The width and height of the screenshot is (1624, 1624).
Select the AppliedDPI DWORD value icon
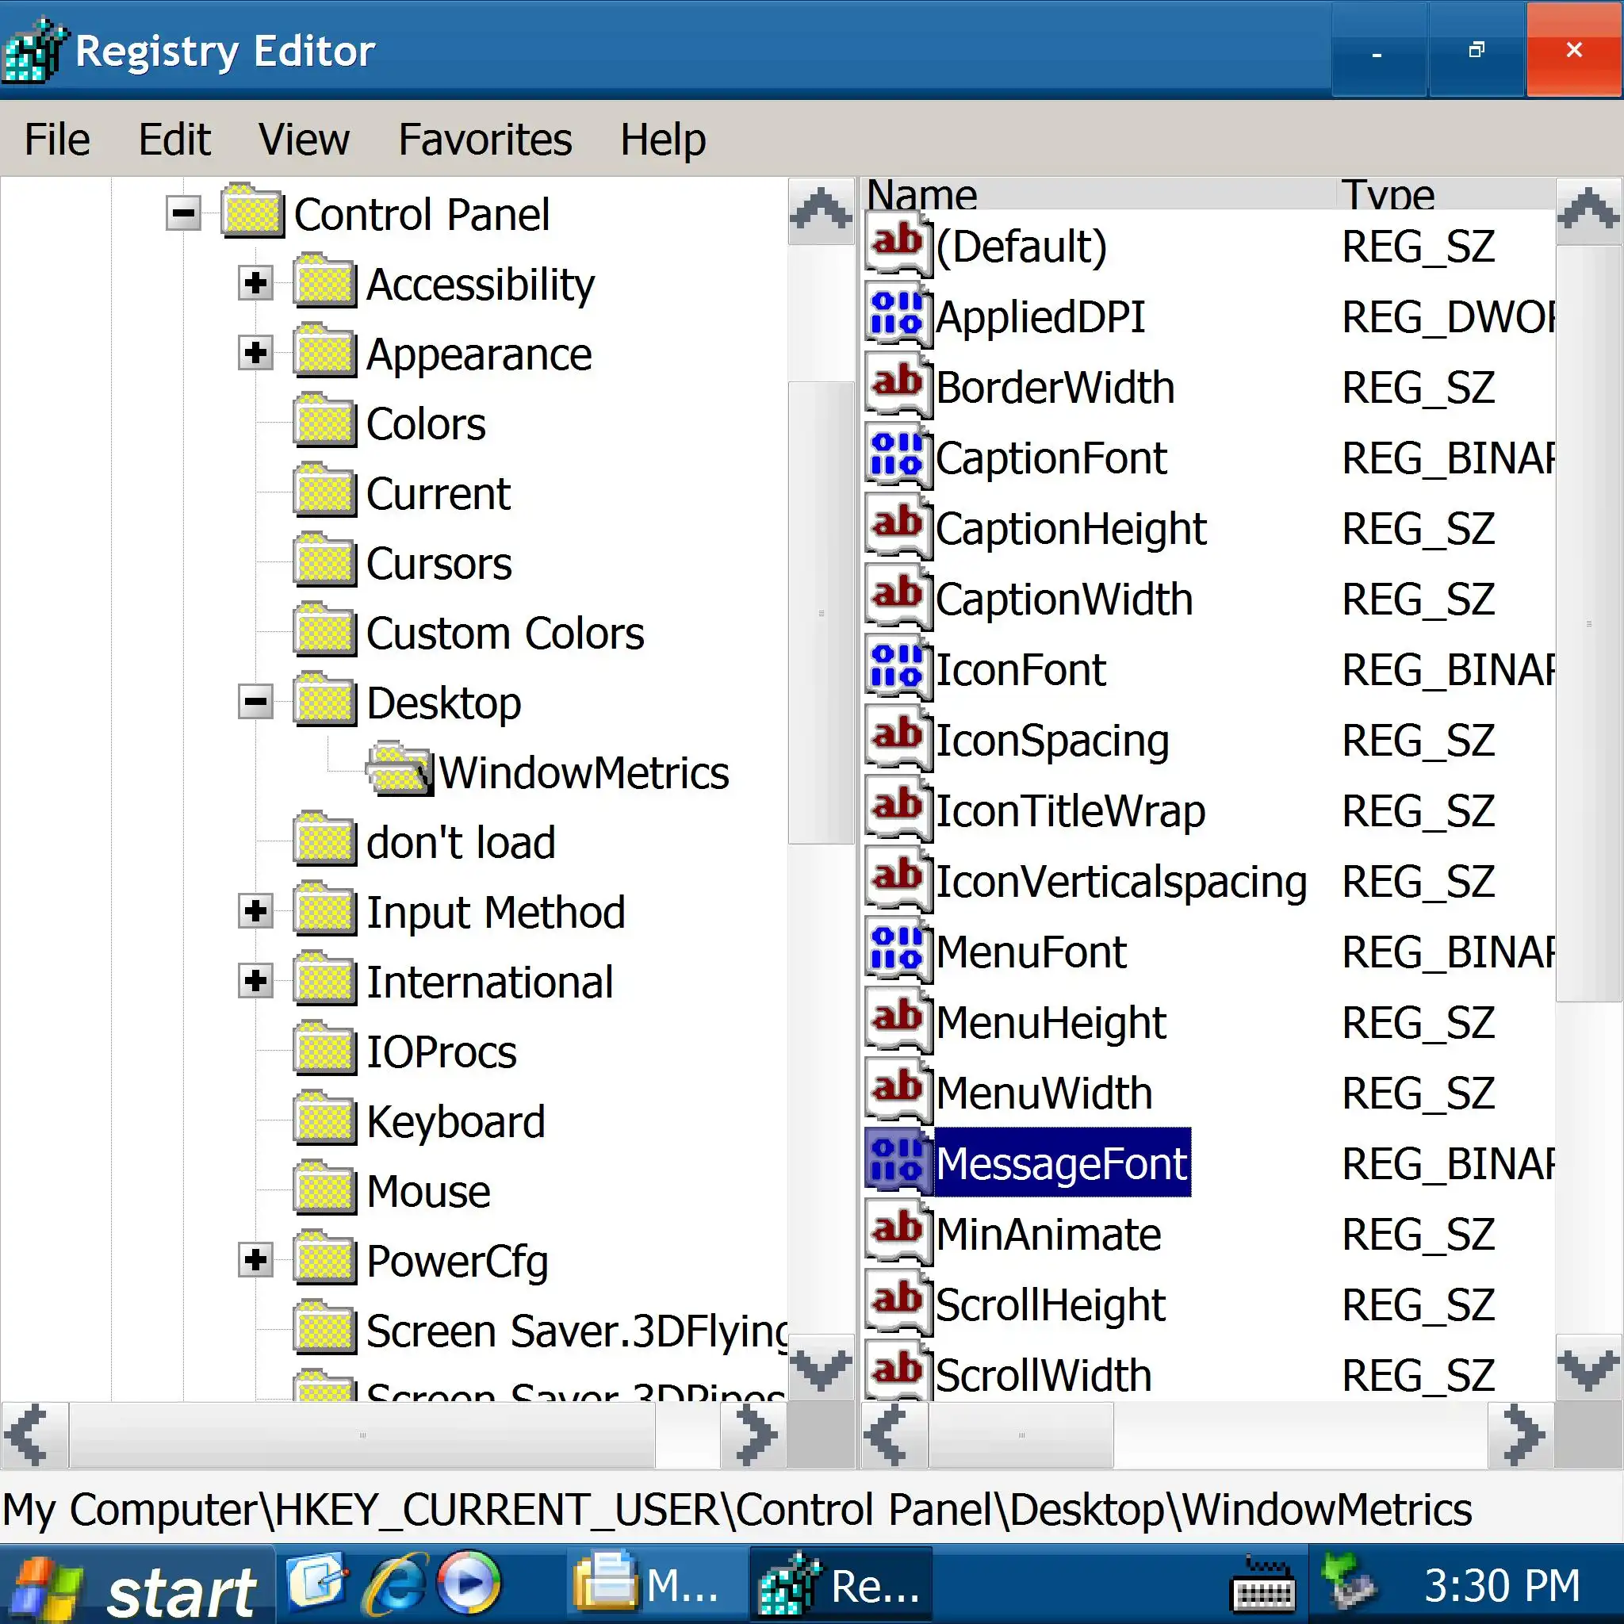[x=898, y=316]
